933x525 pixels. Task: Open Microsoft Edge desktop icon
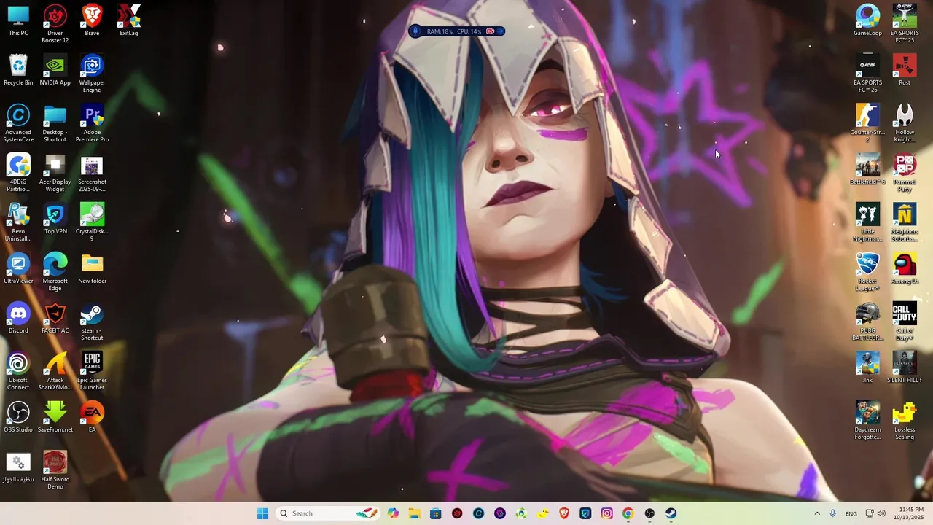tap(55, 272)
